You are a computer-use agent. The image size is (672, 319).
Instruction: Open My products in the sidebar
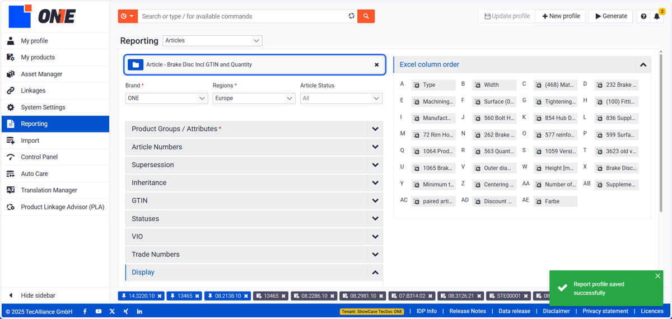pos(55,57)
